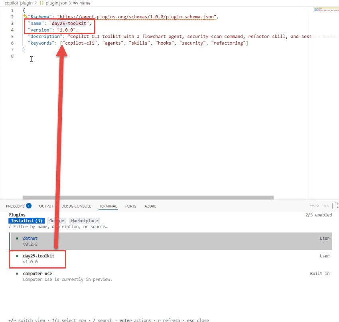Click the Copilot sparkle icon on line 2
339x322 pixels.
[25, 16]
